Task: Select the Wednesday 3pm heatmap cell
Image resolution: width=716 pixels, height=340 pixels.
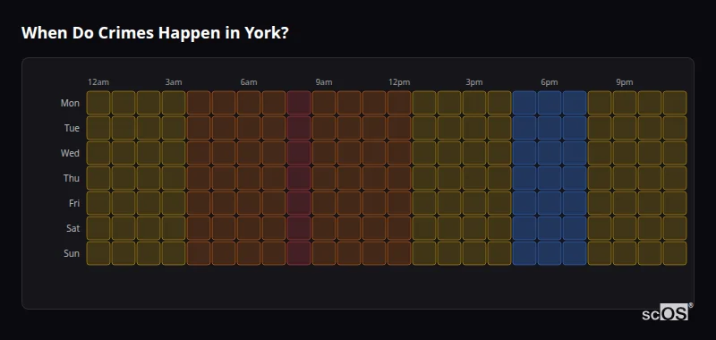Action: tap(474, 153)
